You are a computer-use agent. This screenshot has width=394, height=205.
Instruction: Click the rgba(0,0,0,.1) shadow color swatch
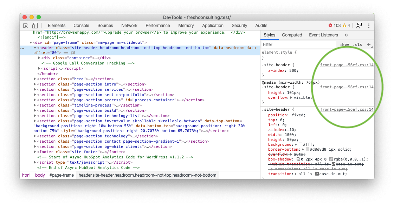pos(331,159)
